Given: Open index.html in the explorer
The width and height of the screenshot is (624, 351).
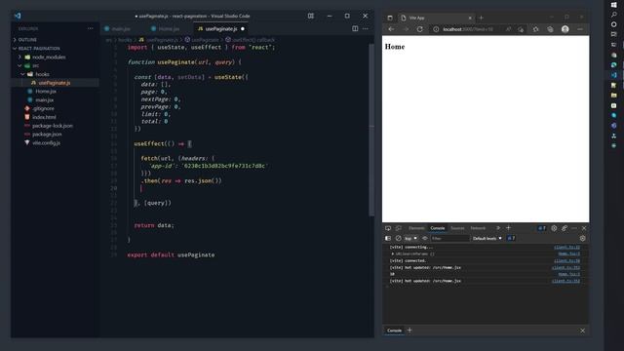Looking at the screenshot, I should point(44,117).
